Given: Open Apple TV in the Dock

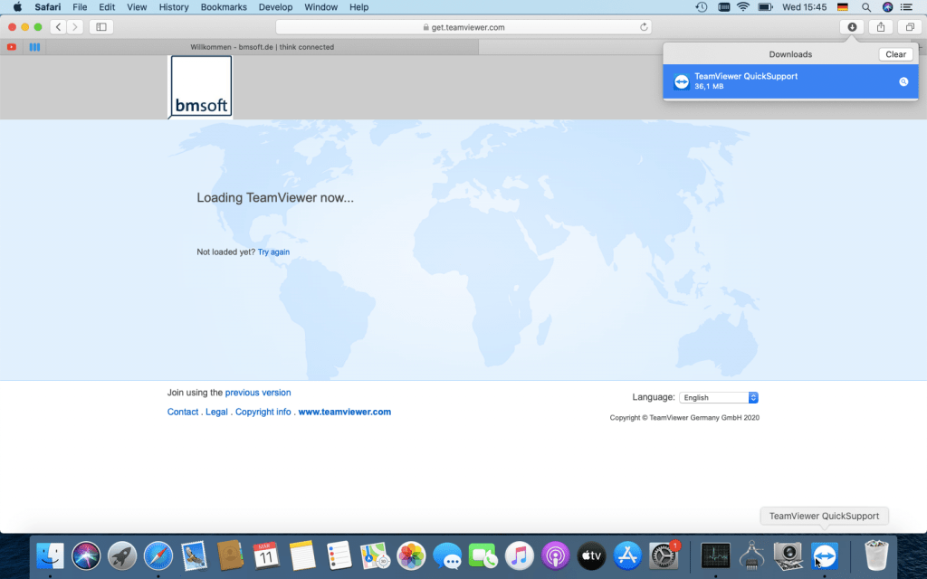Looking at the screenshot, I should pos(591,555).
